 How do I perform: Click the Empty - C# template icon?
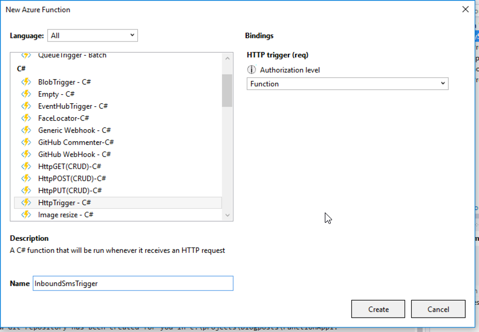(26, 94)
